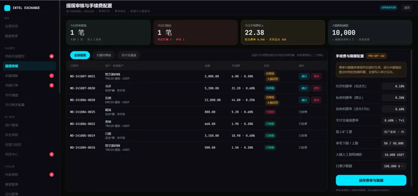The height and width of the screenshot is (196, 418).
Task: Open 充值订单 in the sidebar
Action: (x=29, y=85)
